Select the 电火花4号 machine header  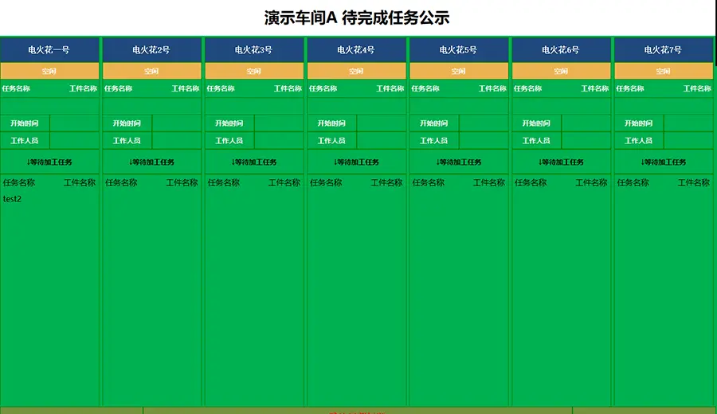(357, 50)
